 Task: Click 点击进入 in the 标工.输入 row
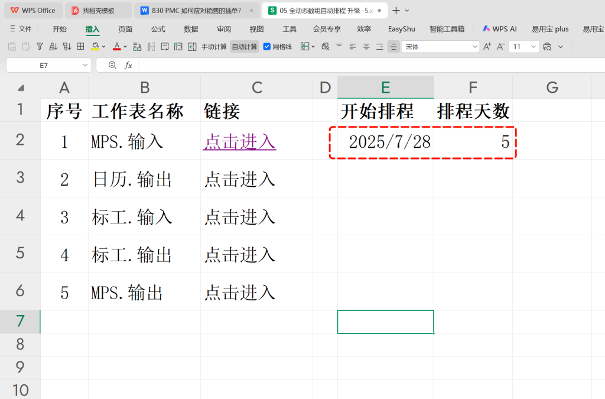tap(240, 218)
